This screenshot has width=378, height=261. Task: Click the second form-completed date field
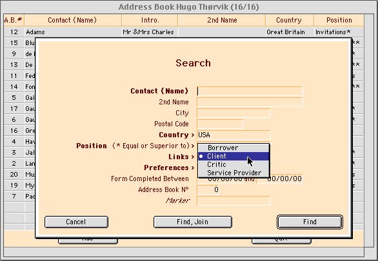(x=280, y=179)
